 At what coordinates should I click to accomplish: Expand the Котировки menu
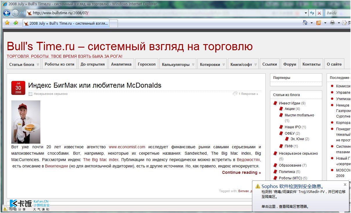coord(213,64)
